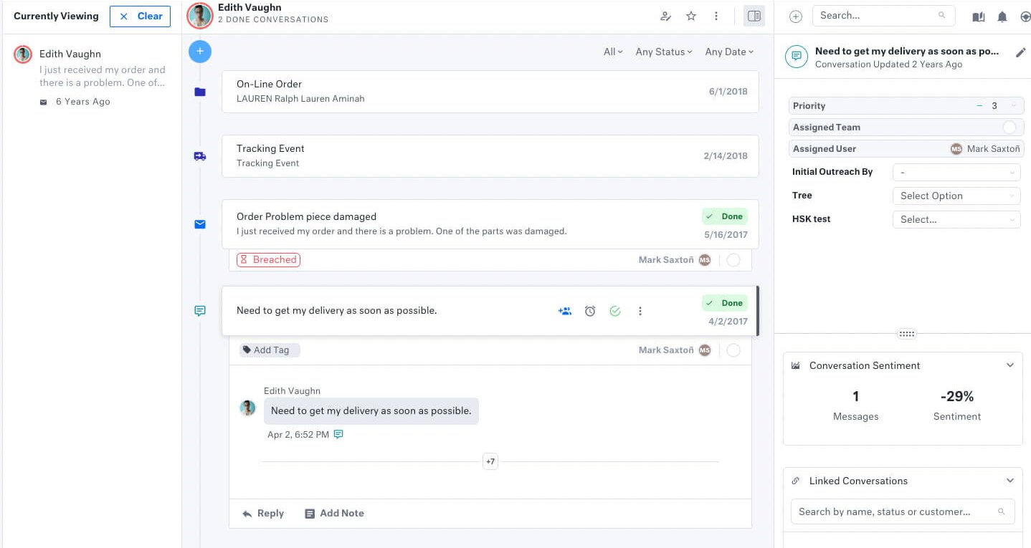Click the message bubble from Edith Vaughn
This screenshot has width=1031, height=548.
coord(371,411)
